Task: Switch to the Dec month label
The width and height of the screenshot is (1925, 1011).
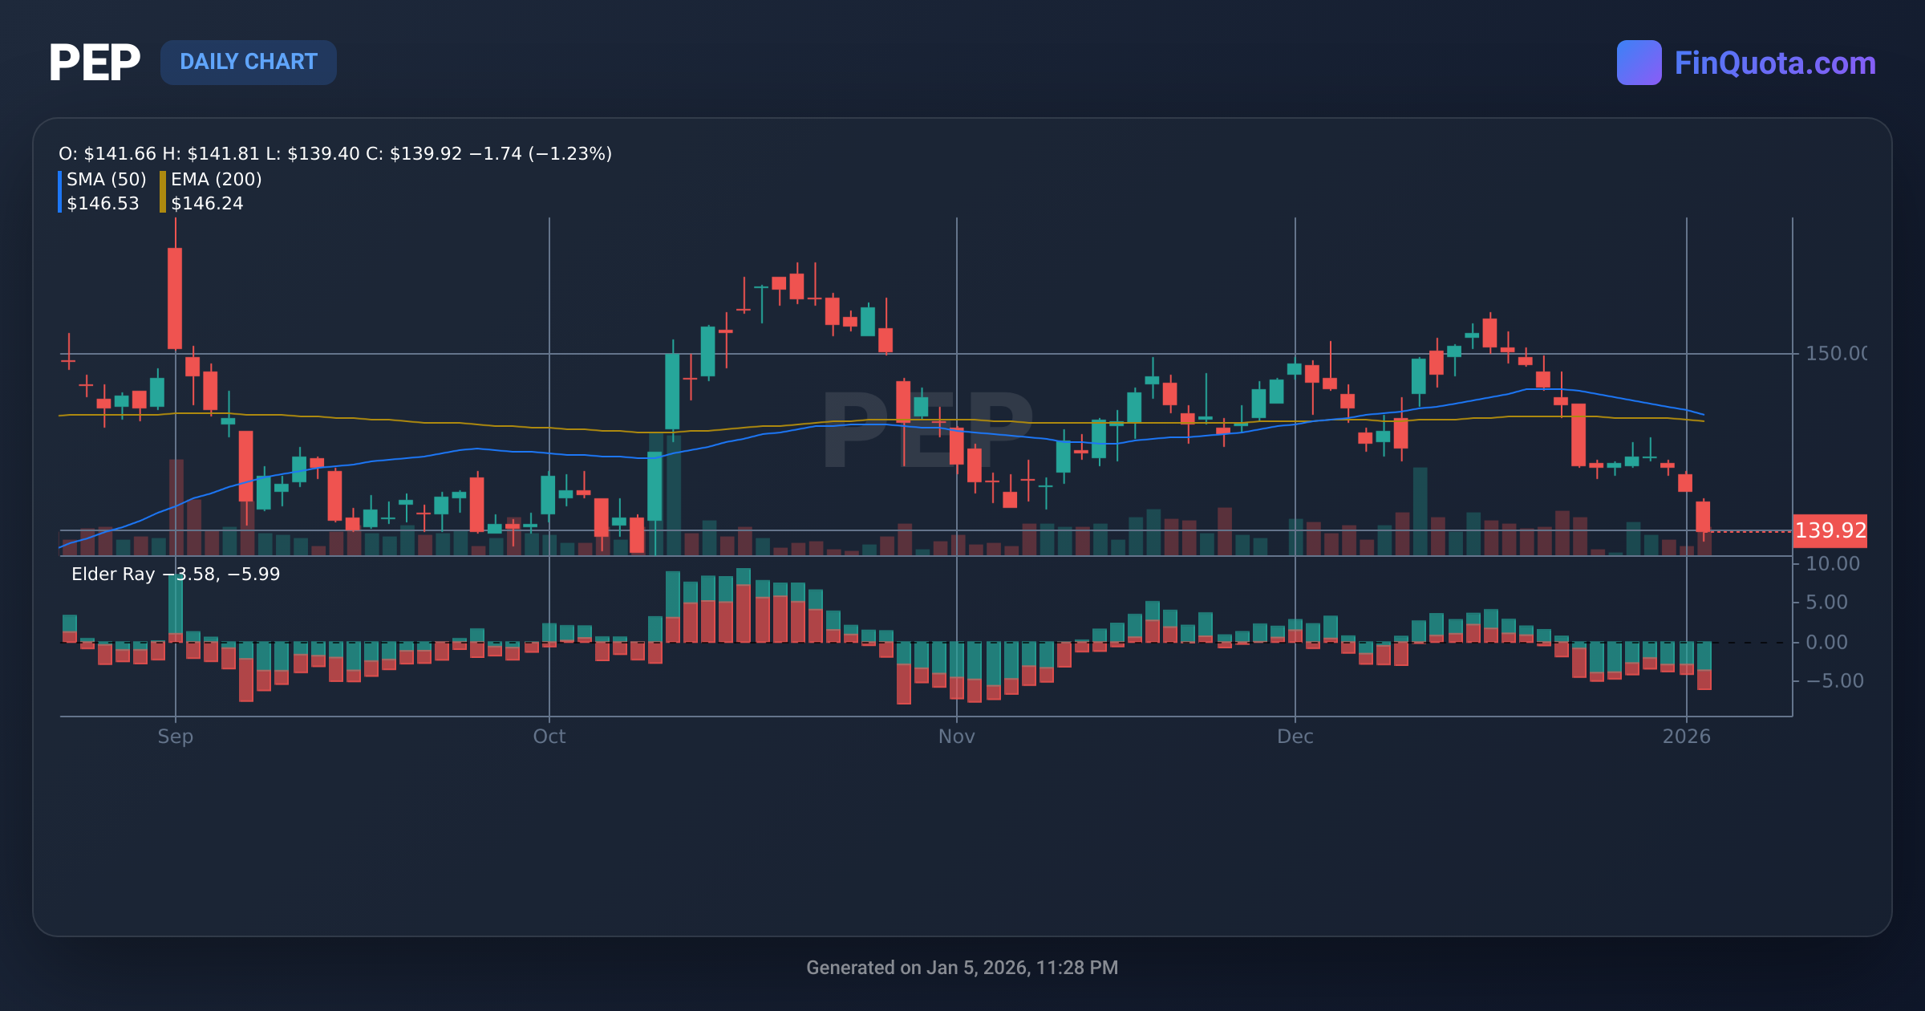Action: pyautogui.click(x=1296, y=737)
